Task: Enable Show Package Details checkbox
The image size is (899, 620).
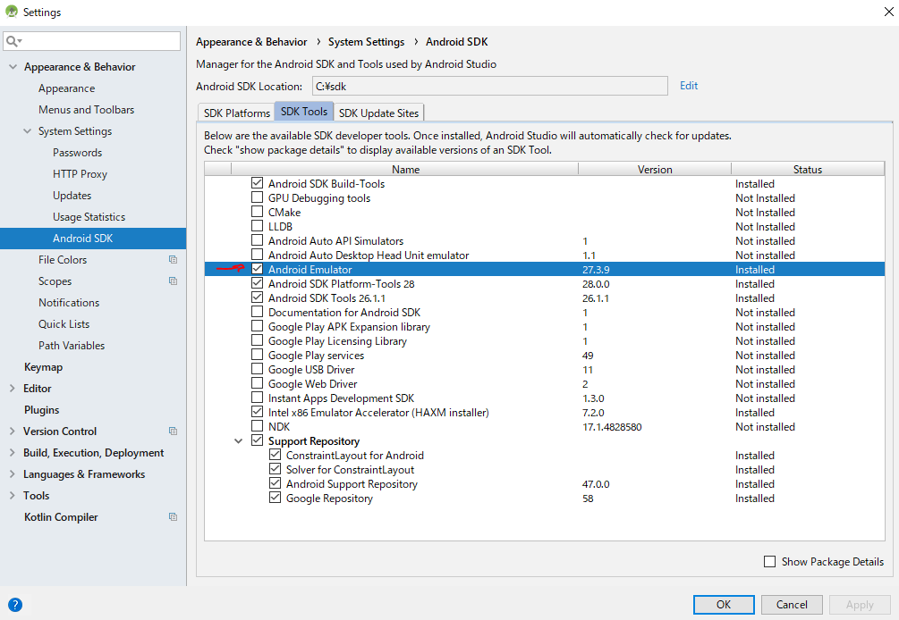Action: pos(769,562)
